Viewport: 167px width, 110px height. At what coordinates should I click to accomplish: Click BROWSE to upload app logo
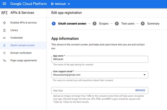(x=140, y=90)
